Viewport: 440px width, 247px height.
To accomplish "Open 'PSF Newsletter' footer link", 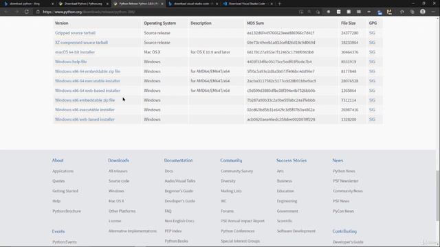I will (x=346, y=181).
